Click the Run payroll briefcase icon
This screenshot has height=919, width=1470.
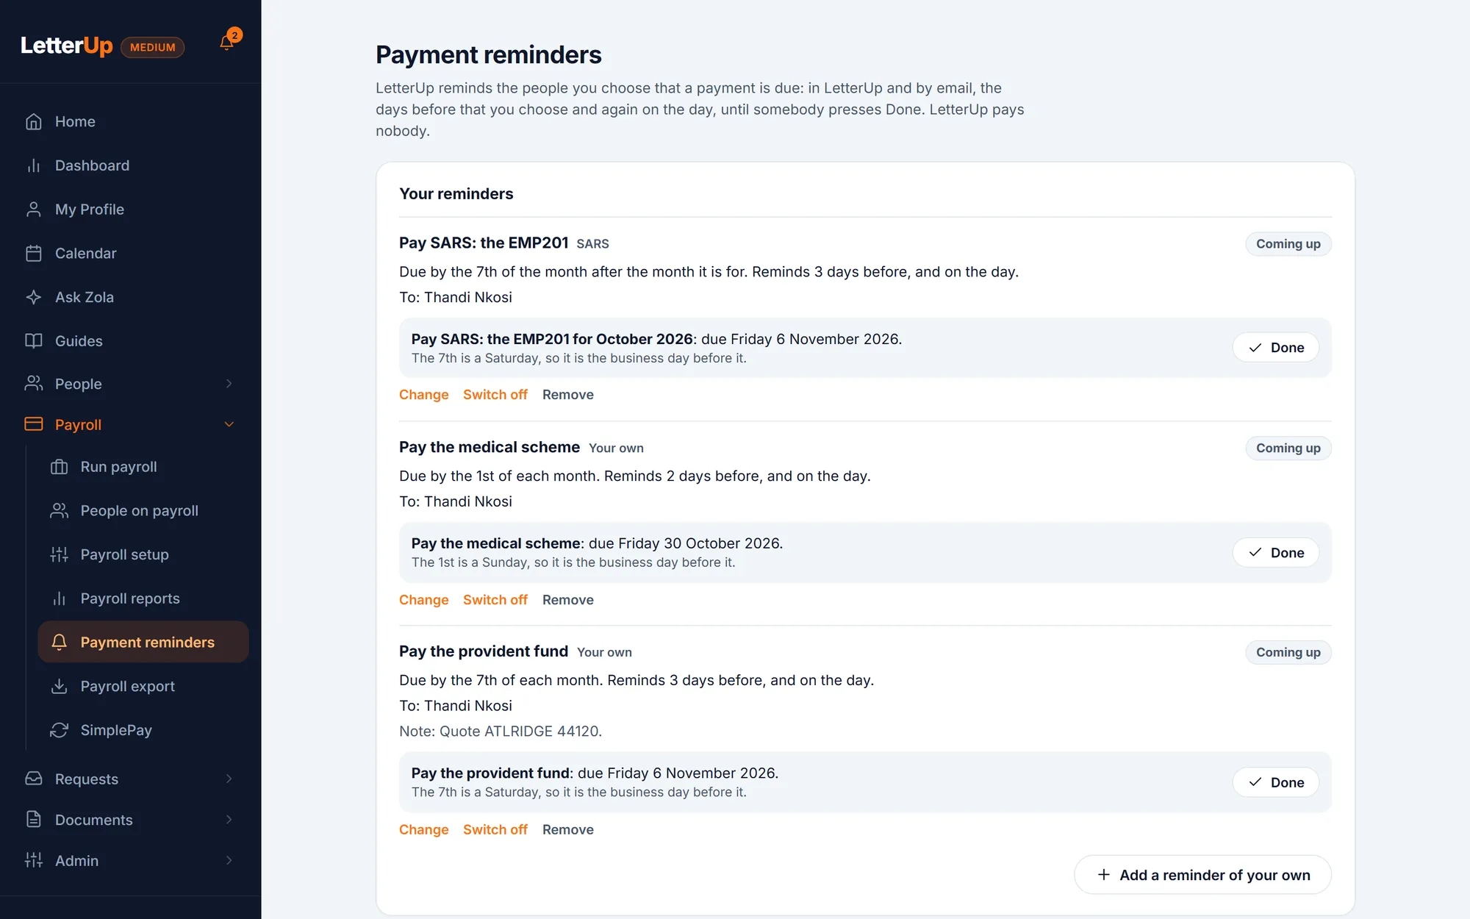[x=60, y=467]
